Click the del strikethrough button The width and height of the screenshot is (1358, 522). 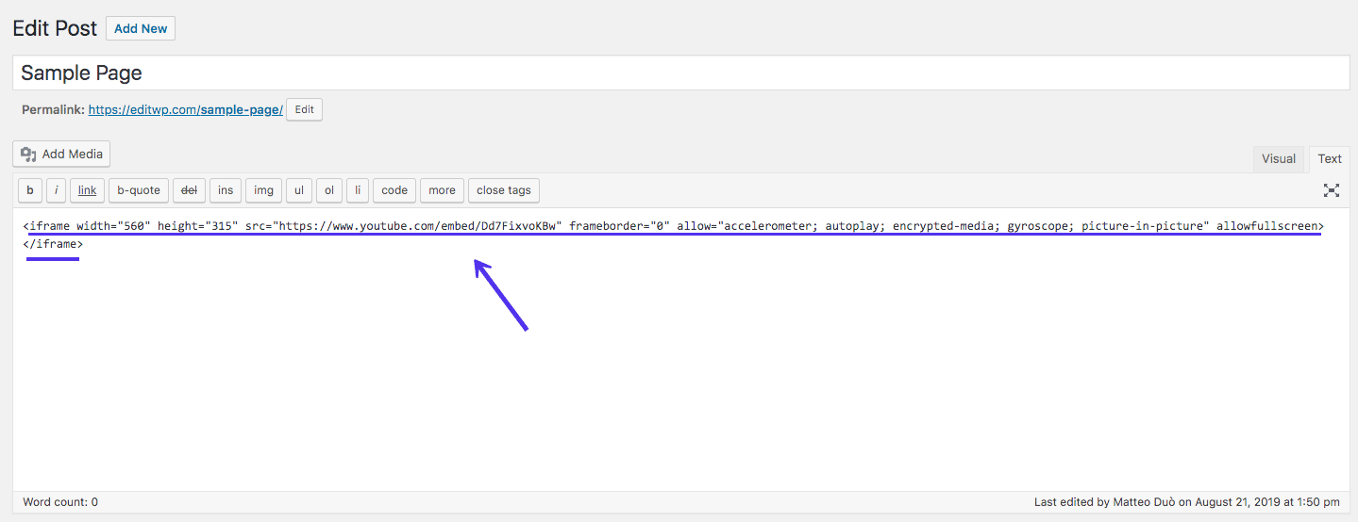189,190
